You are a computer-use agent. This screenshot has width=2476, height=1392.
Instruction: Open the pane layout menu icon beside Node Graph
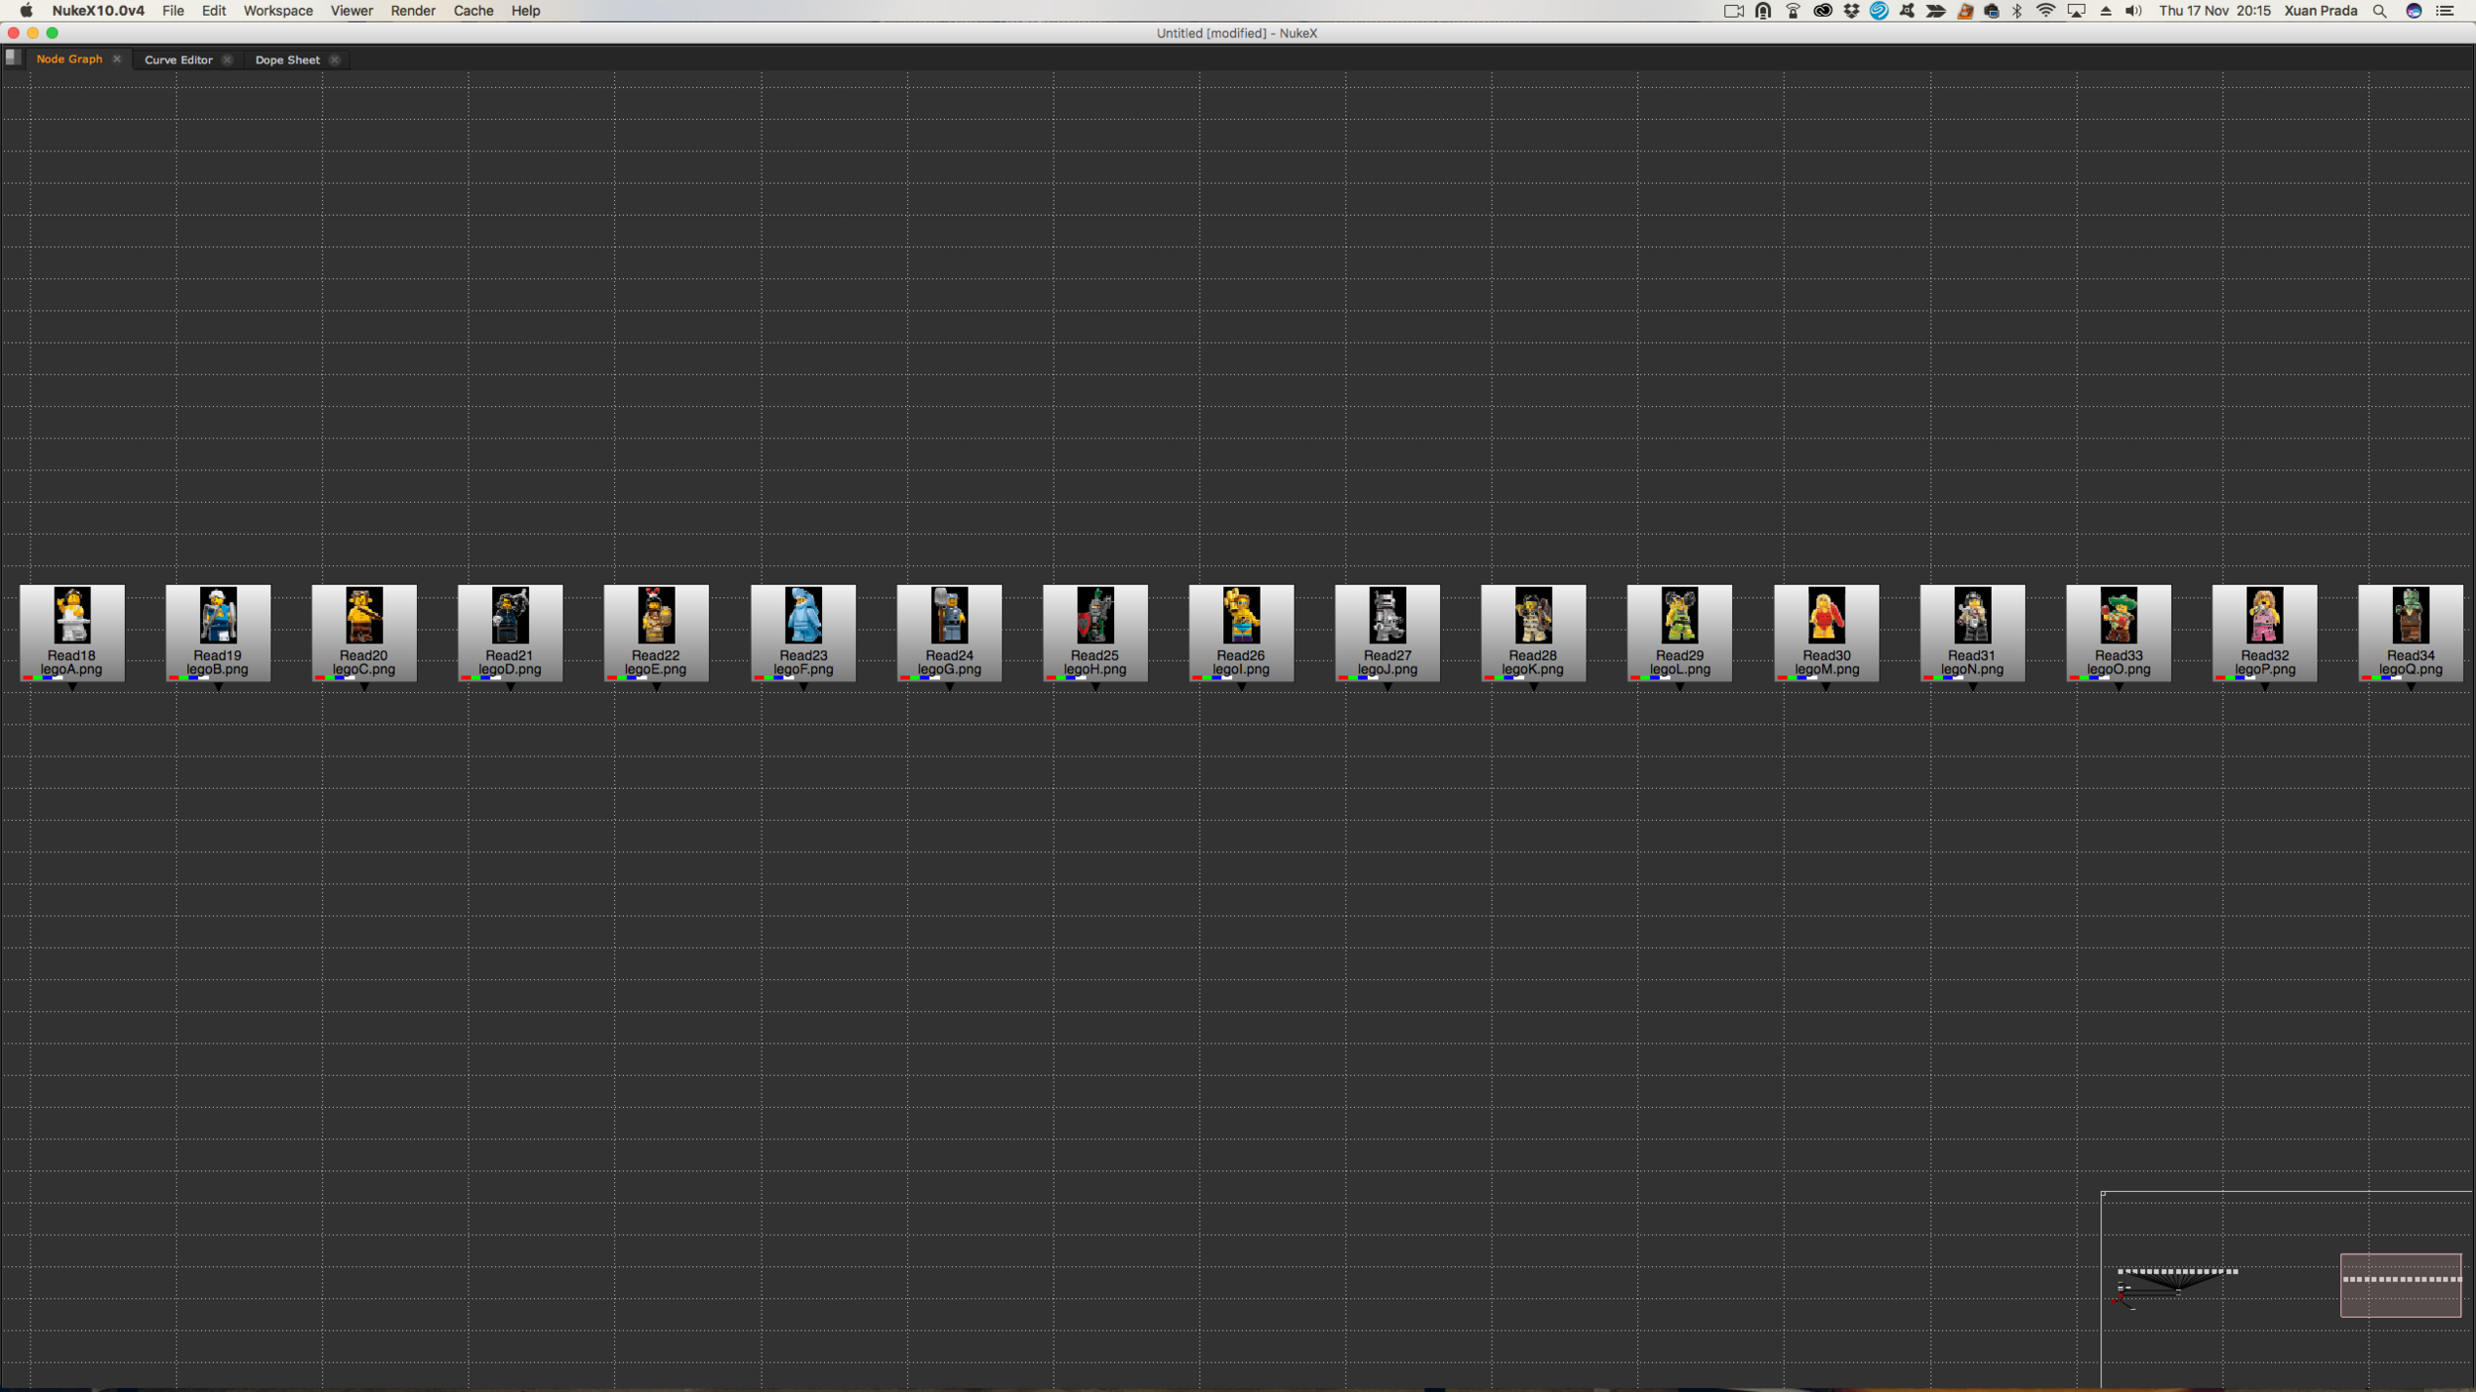pyautogui.click(x=13, y=58)
